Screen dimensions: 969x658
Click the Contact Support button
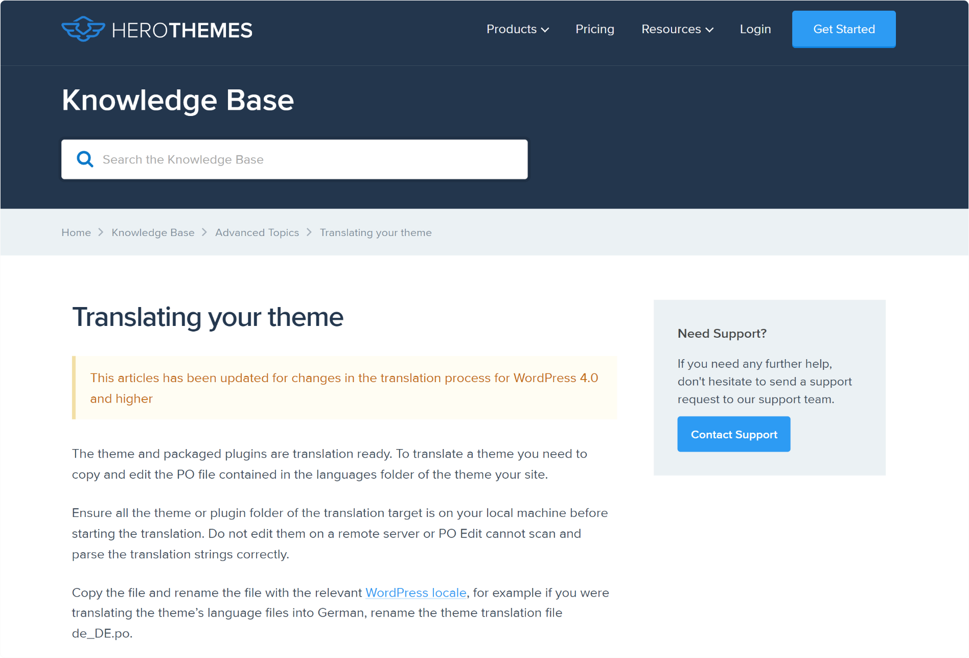[x=734, y=434]
